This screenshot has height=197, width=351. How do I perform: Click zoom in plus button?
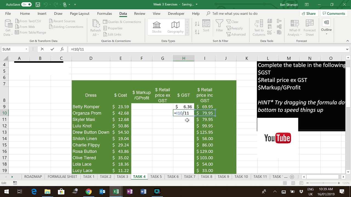[339, 183]
